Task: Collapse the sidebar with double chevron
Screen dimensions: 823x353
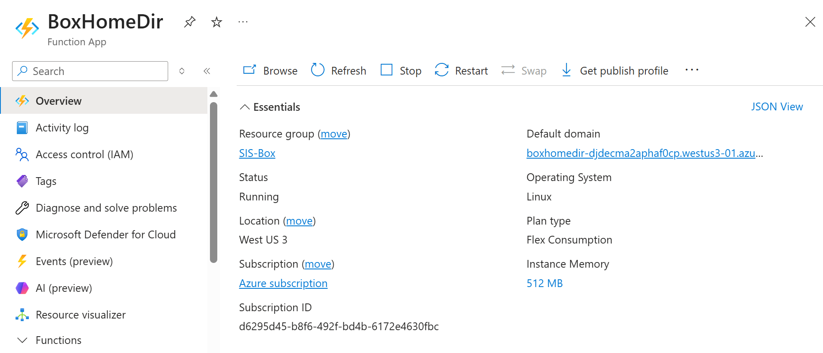Action: coord(207,71)
